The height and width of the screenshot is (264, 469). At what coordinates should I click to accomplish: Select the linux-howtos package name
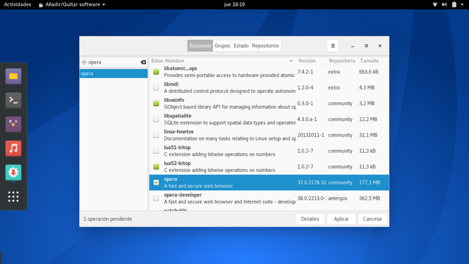(179, 132)
